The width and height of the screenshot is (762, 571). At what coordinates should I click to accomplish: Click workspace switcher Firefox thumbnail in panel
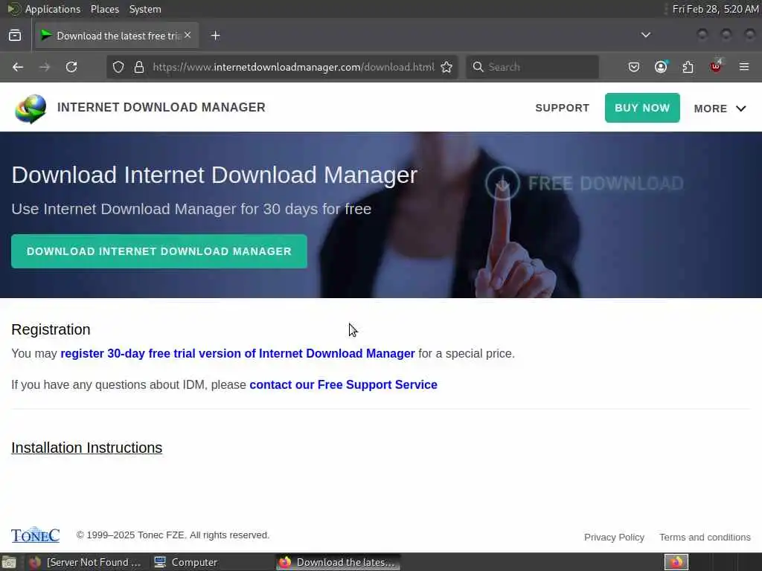676,562
